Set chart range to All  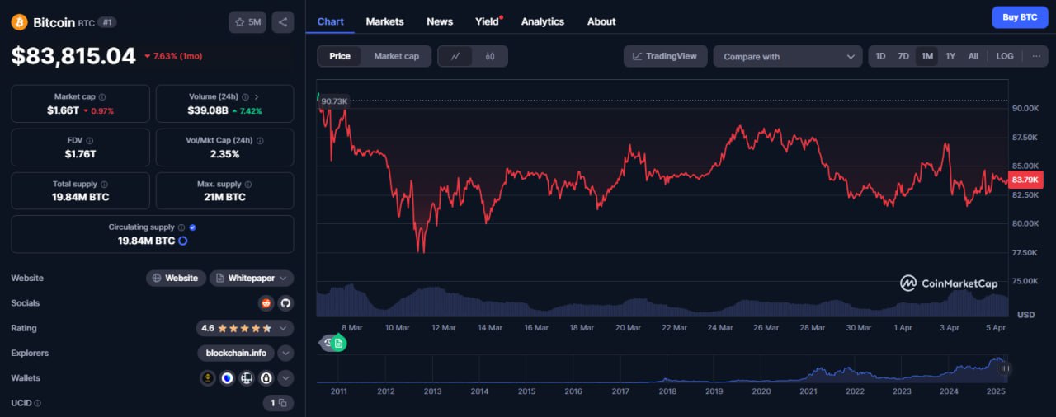tap(973, 56)
